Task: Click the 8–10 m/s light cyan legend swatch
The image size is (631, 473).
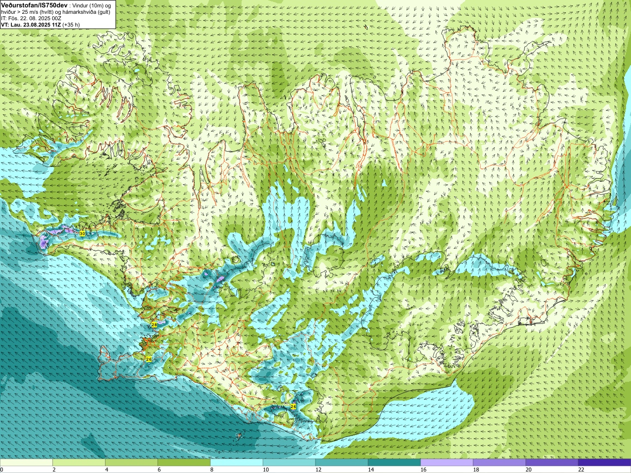Action: coord(237,463)
